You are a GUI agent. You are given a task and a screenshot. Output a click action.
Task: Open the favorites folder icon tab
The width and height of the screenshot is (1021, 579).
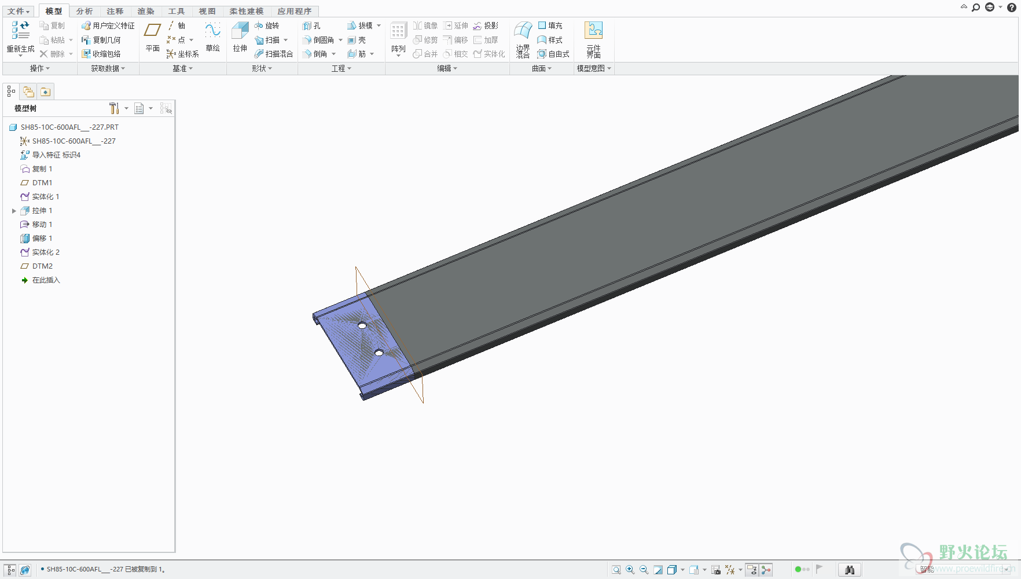pyautogui.click(x=46, y=91)
